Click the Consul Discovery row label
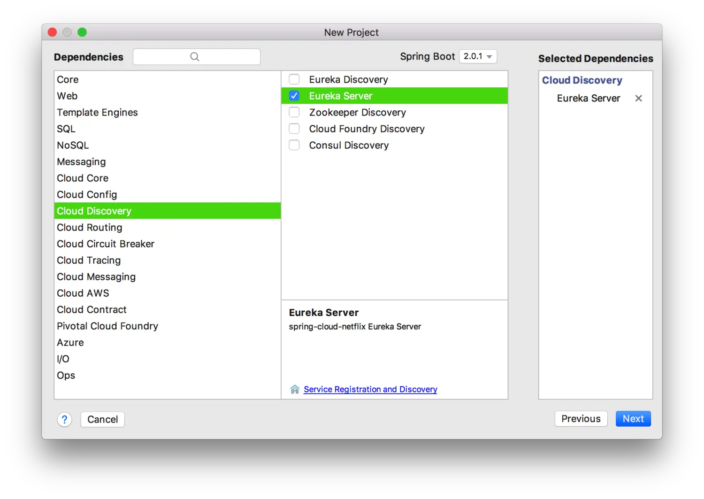This screenshot has width=704, height=499. tap(349, 145)
